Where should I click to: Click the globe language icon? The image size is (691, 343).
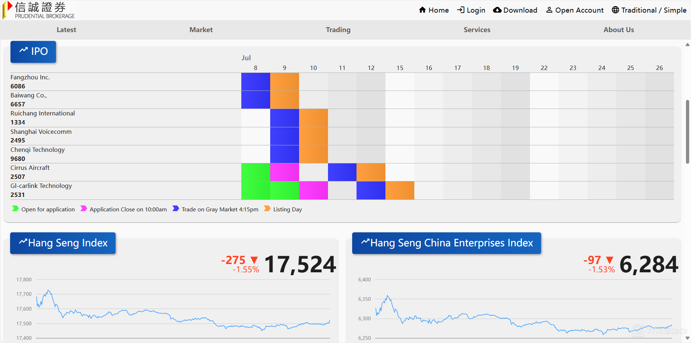click(615, 10)
